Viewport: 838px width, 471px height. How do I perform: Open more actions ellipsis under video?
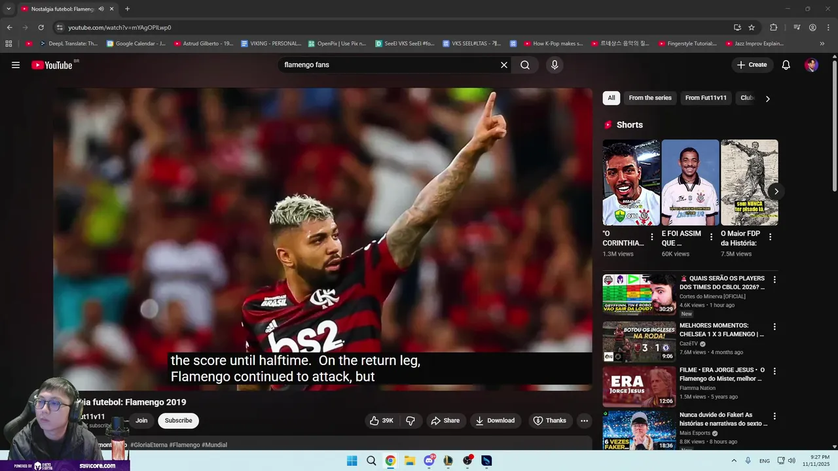pyautogui.click(x=585, y=421)
